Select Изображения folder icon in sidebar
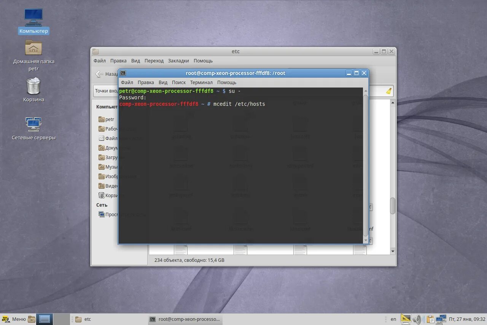 (x=102, y=176)
